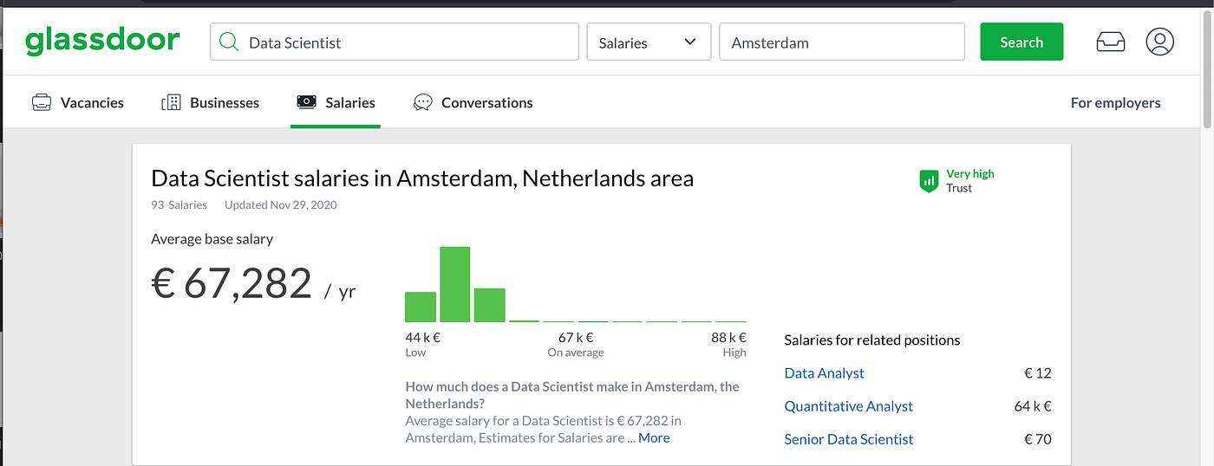Open the Senior Data Scientist salary link
The height and width of the screenshot is (466, 1214).
(x=848, y=439)
